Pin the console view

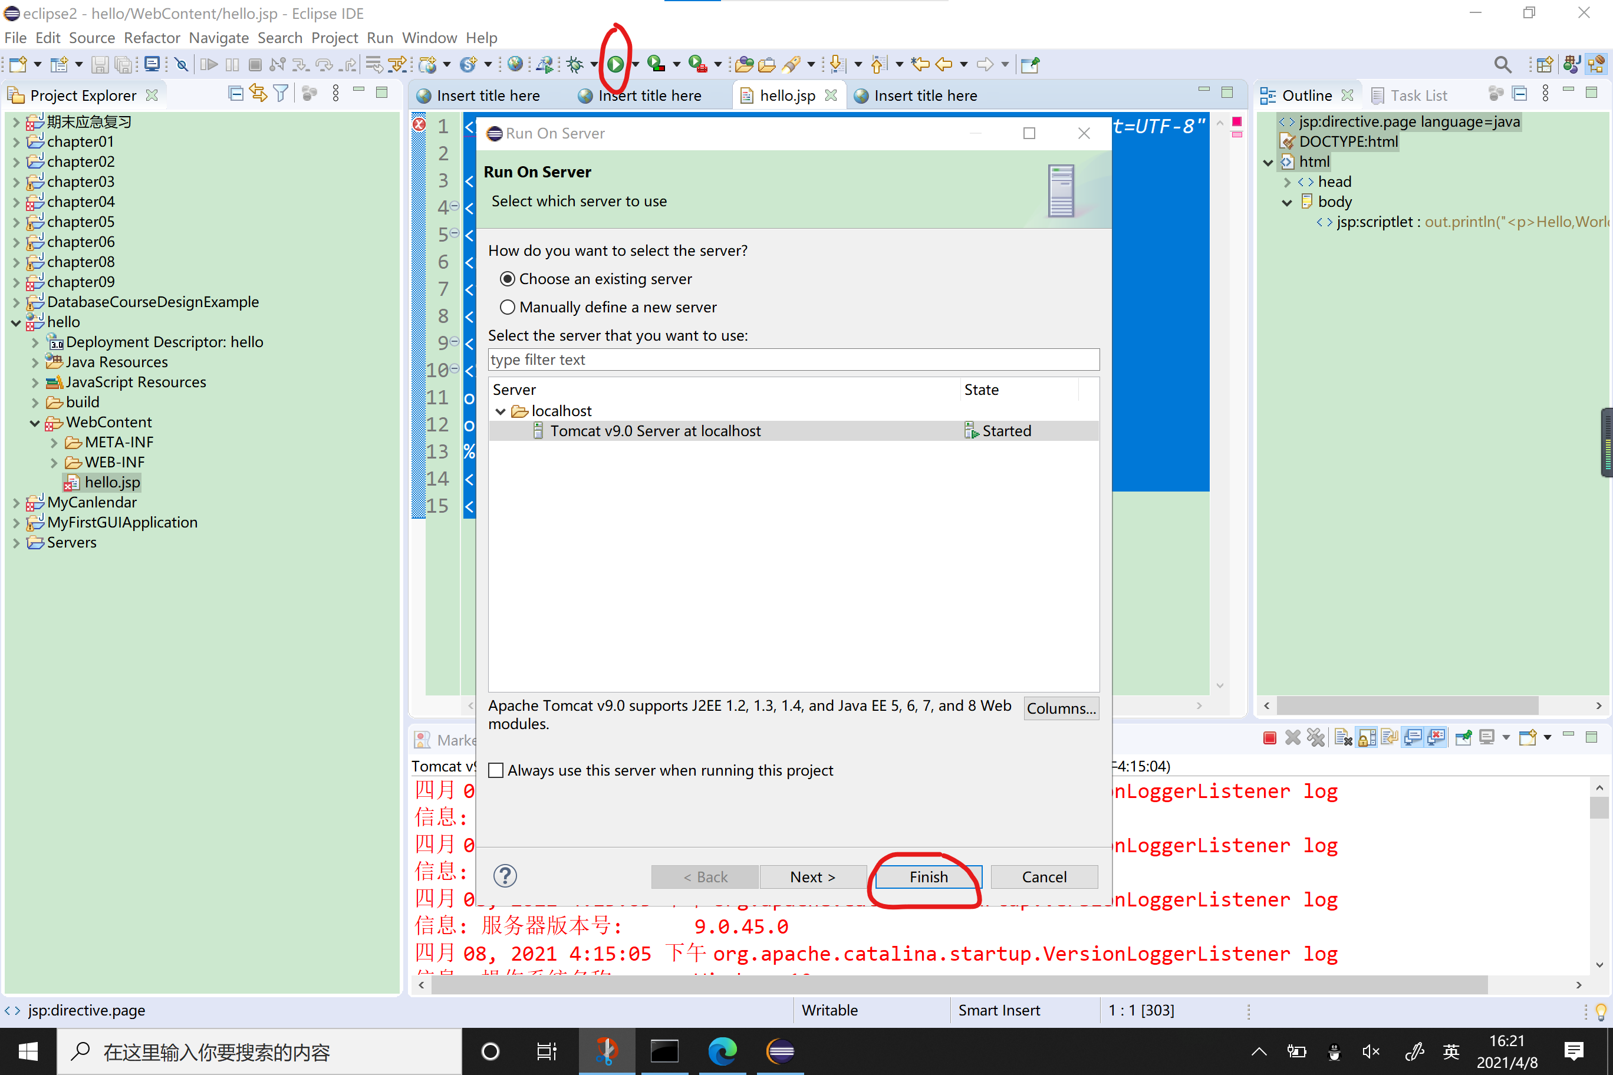pos(1463,737)
